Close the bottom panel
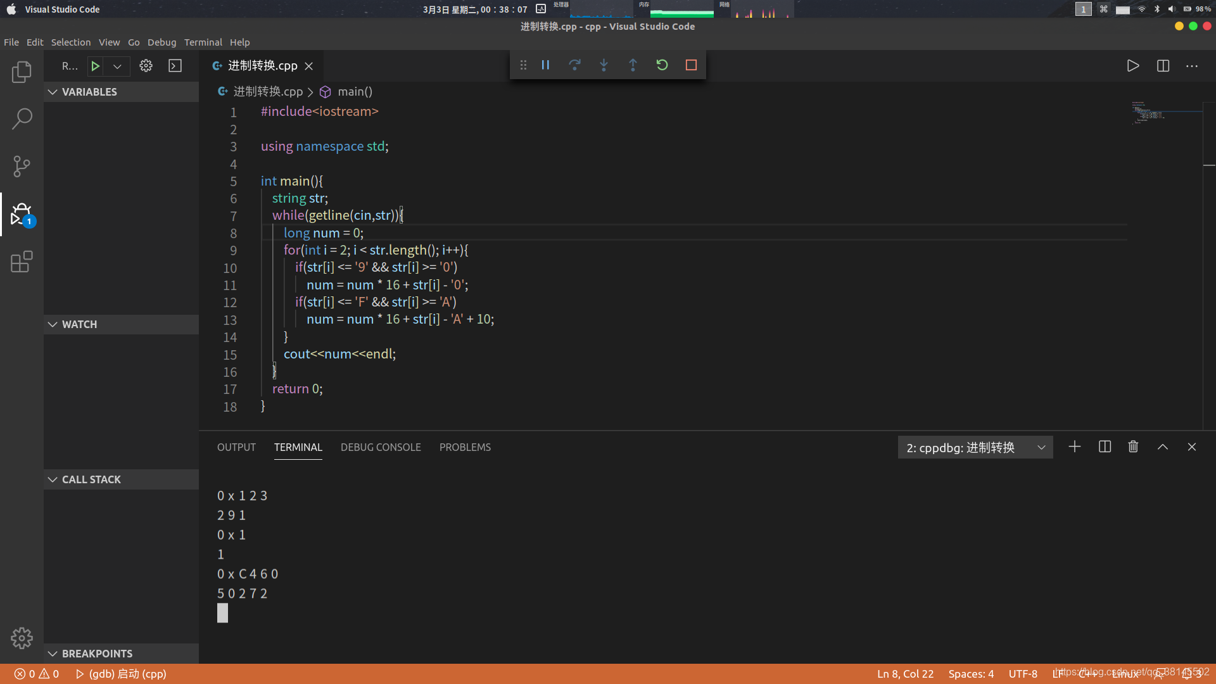This screenshot has height=684, width=1216. click(x=1192, y=447)
